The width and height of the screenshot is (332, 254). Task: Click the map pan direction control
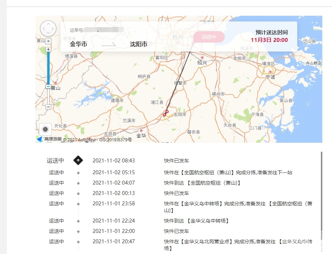[x=48, y=28]
